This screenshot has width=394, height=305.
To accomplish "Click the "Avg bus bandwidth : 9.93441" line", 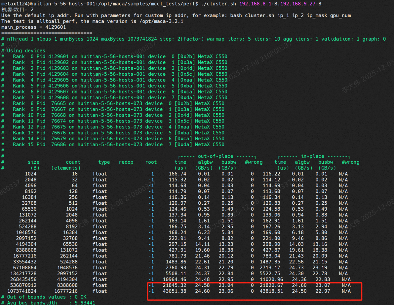I will tap(48, 303).
